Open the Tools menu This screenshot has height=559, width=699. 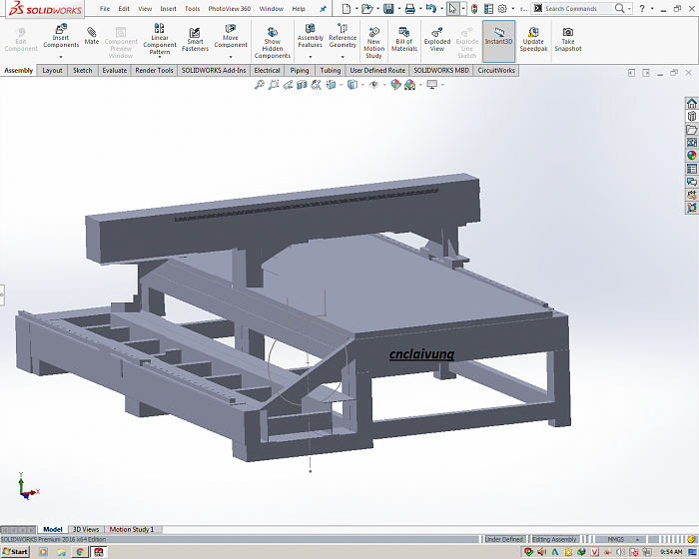coord(192,8)
